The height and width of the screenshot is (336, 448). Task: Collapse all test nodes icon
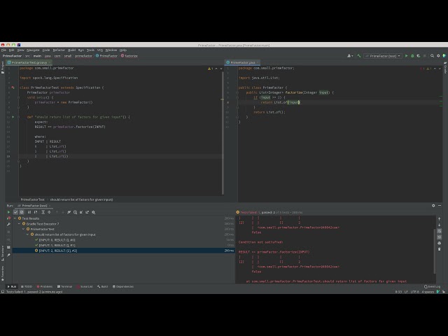pyautogui.click(x=49, y=212)
